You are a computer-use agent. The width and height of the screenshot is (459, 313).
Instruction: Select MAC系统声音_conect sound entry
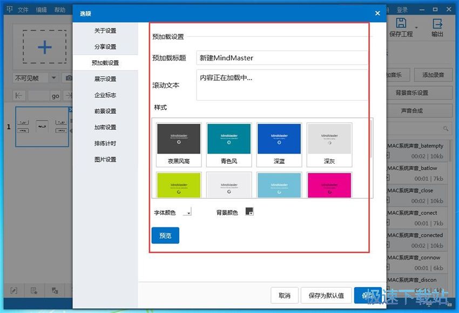(x=416, y=218)
